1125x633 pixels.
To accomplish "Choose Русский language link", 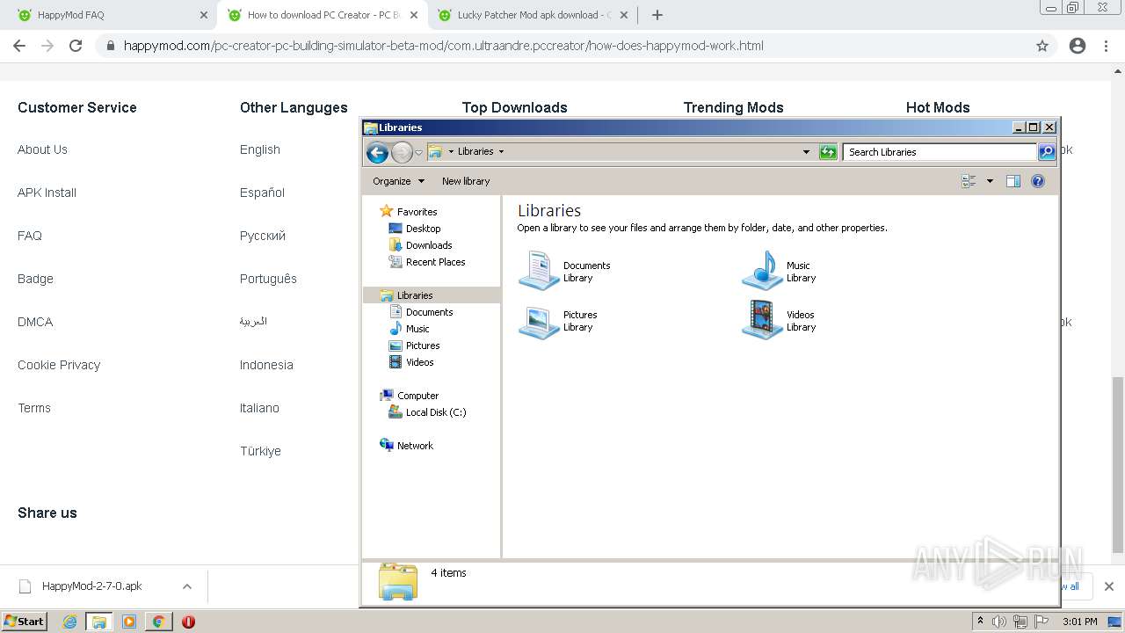I will click(x=263, y=236).
